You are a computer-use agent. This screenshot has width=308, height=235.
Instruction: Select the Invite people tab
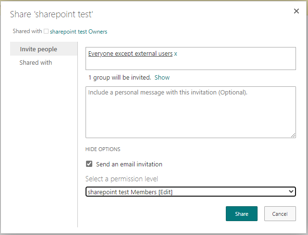[44, 49]
